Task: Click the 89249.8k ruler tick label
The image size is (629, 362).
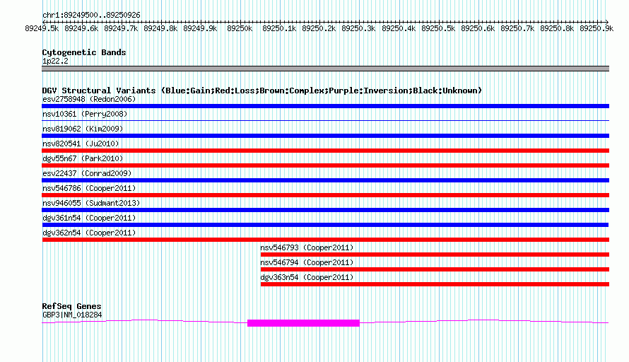Action: 160,28
